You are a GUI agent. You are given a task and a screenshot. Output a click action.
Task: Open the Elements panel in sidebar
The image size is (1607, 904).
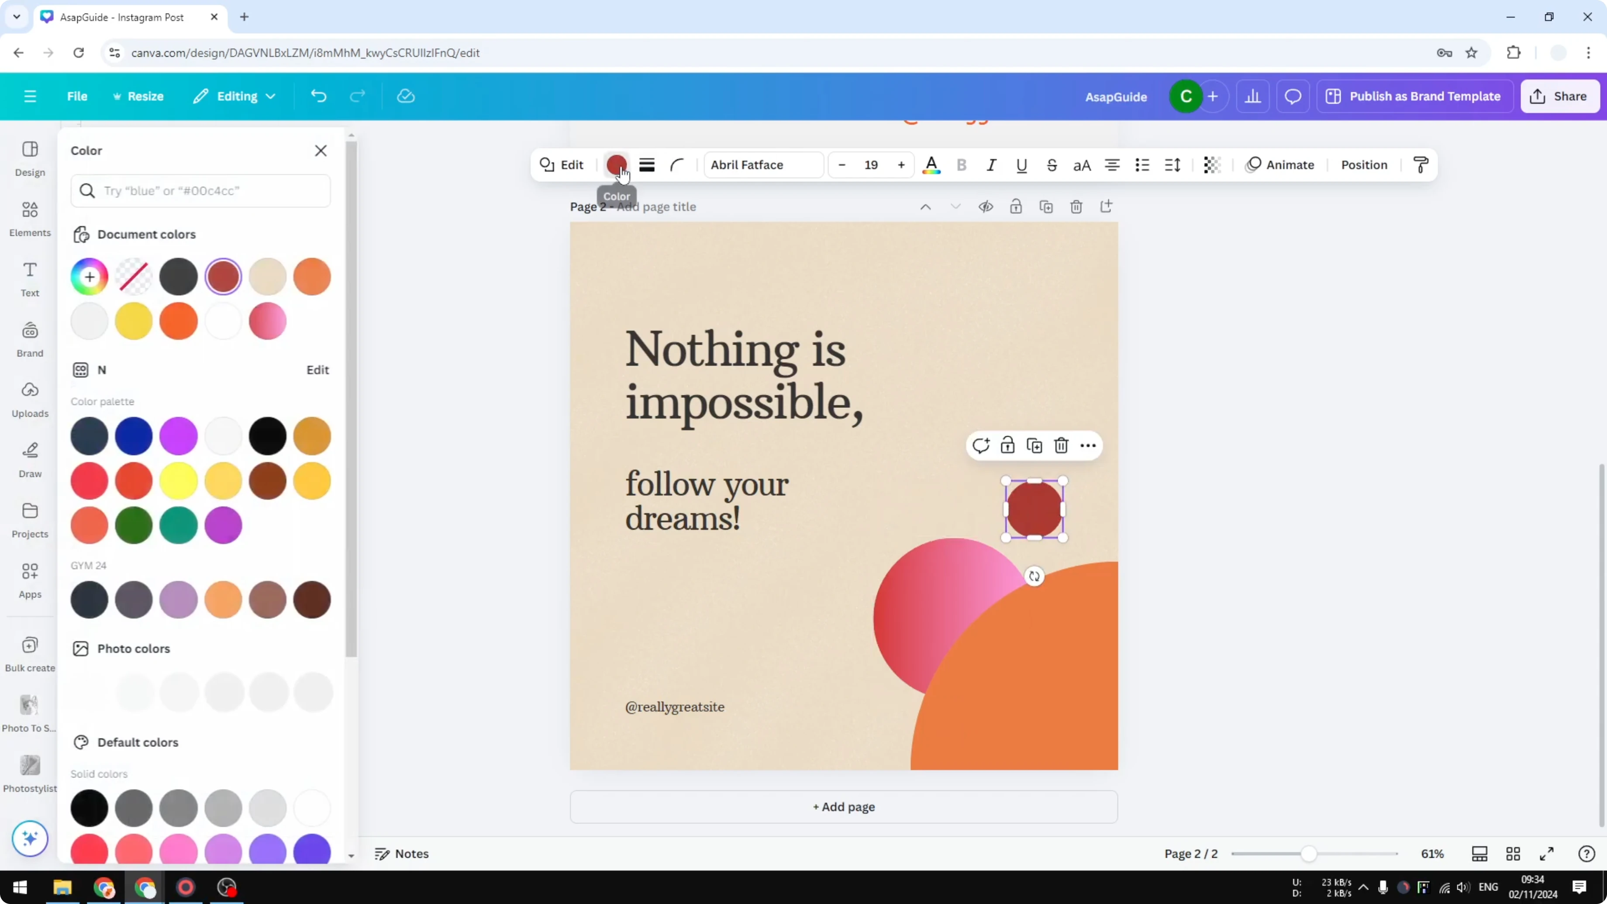coord(29,218)
